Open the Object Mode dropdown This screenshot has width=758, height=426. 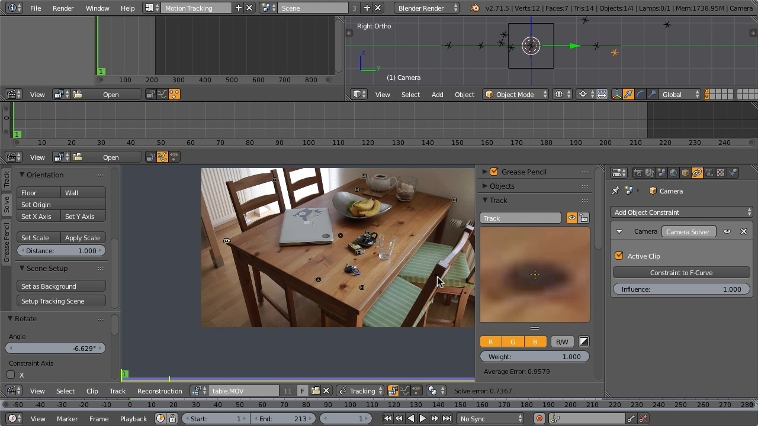tap(515, 94)
